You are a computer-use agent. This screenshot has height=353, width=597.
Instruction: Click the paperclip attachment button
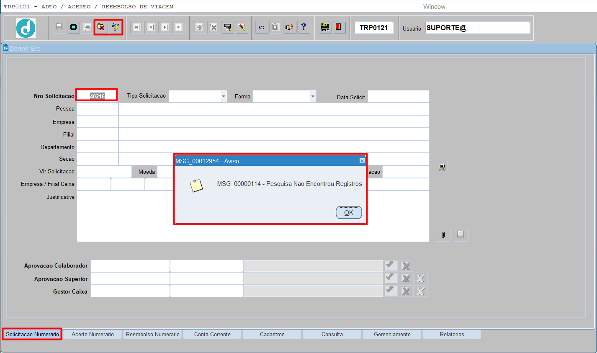click(x=443, y=235)
